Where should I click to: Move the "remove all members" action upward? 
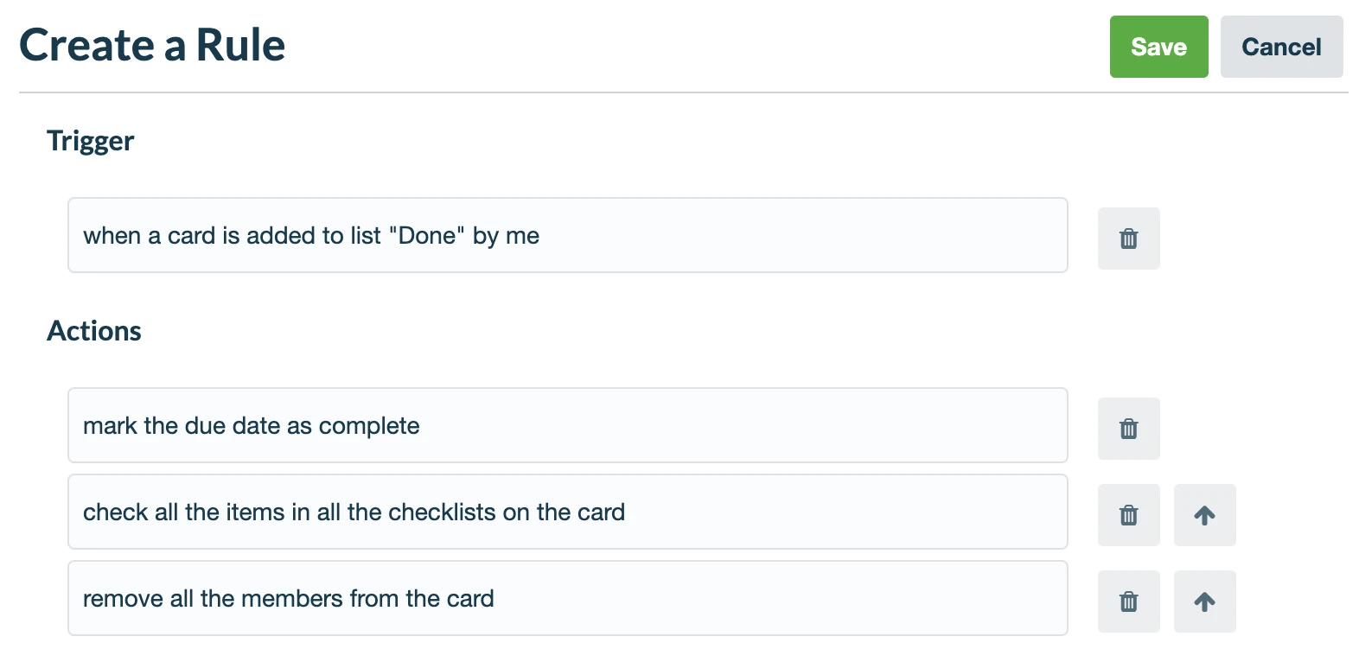click(1204, 601)
